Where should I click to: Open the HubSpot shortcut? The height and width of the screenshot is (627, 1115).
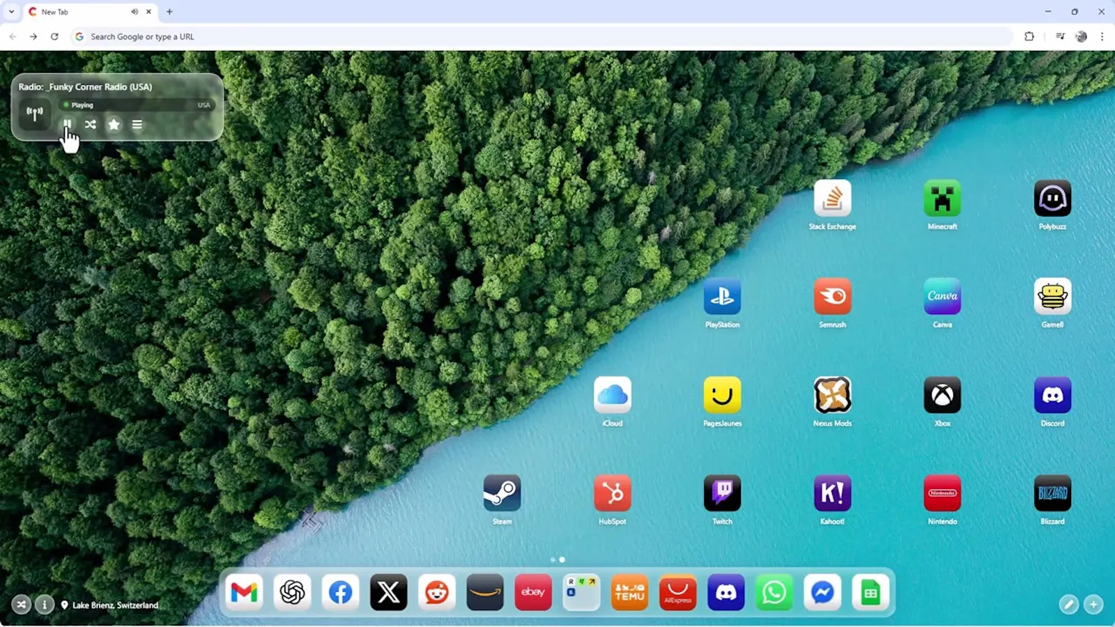pos(613,493)
